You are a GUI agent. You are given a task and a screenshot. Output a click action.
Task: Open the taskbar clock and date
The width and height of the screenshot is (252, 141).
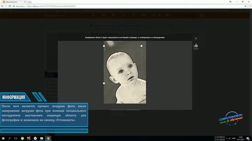(241, 138)
